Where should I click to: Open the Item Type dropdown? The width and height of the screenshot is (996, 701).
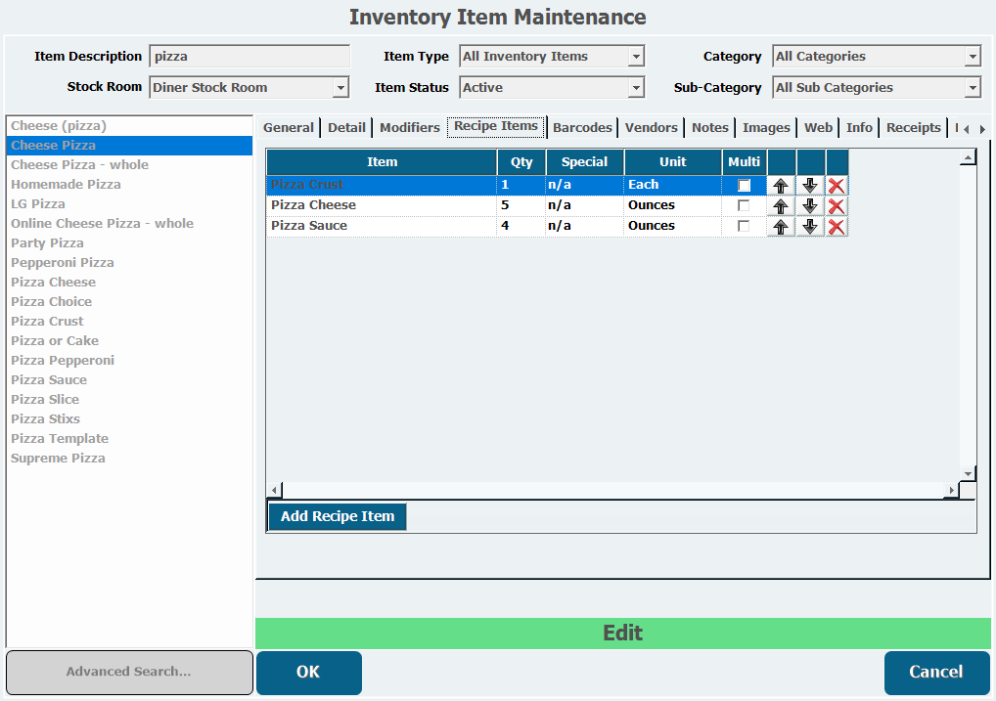pos(636,57)
